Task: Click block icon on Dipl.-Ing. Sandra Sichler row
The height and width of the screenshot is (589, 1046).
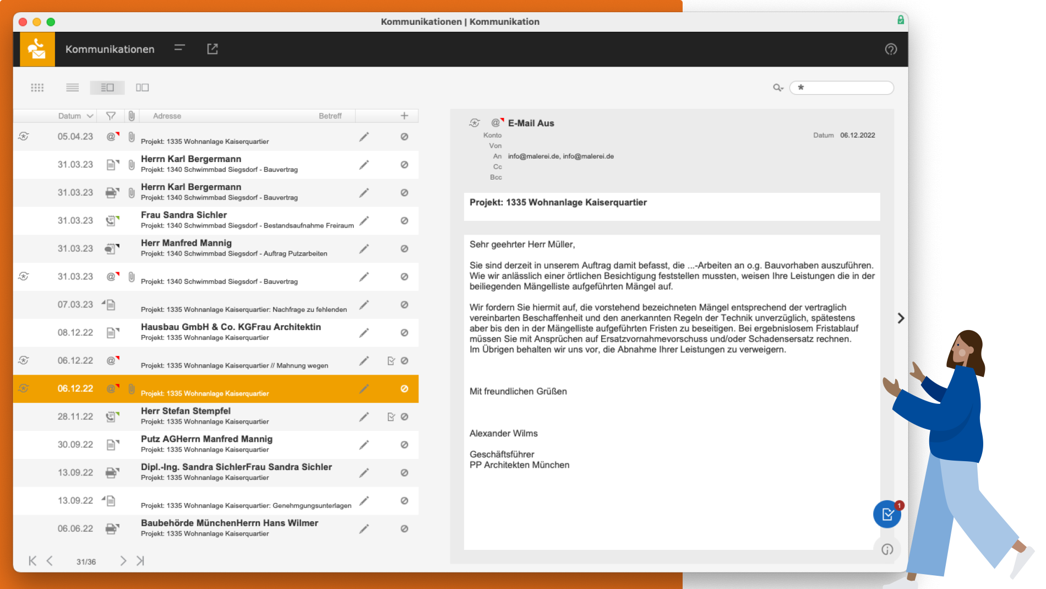Action: [x=405, y=473]
